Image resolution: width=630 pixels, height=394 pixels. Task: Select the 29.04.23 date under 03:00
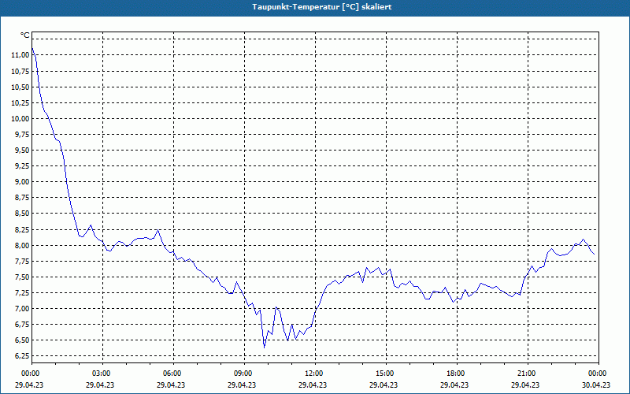click(x=100, y=385)
